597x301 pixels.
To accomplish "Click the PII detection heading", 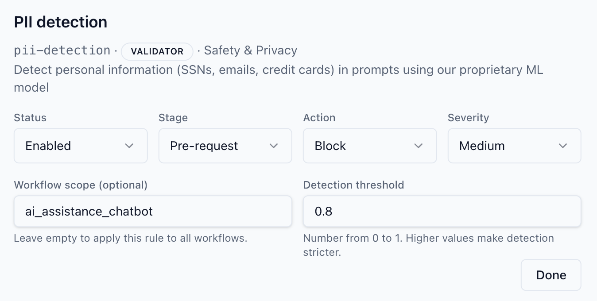I will point(61,21).
